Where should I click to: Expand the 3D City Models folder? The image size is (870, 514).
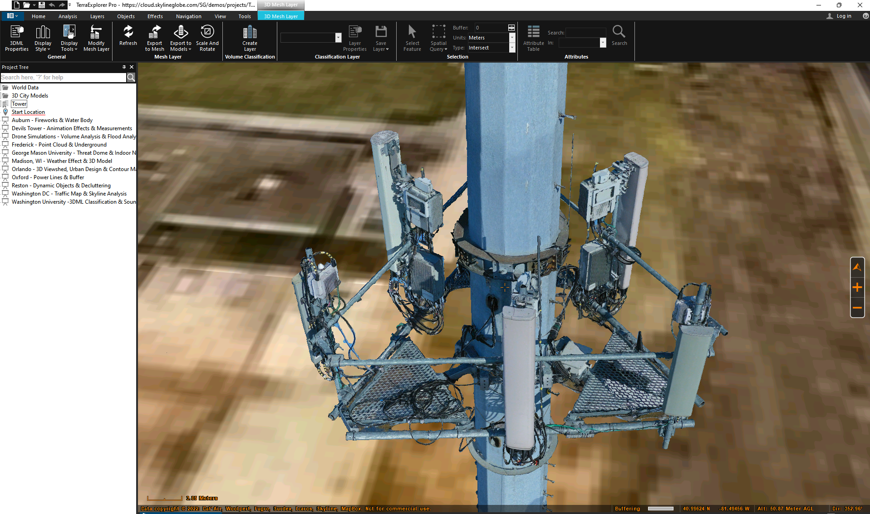[29, 96]
